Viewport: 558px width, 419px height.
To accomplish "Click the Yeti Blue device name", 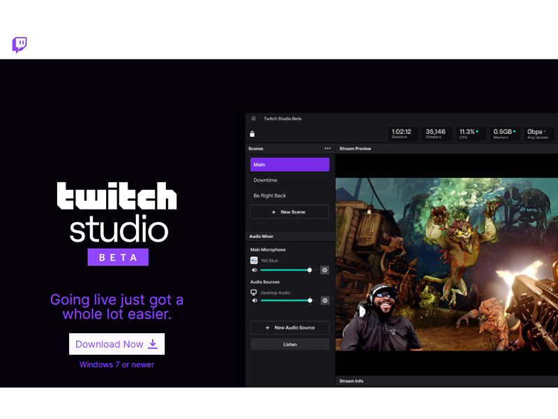I will tap(269, 260).
